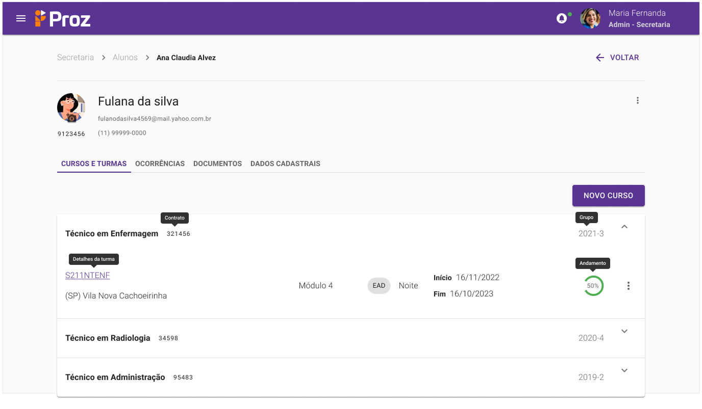Click Maria Fernanda's profile avatar
The width and height of the screenshot is (702, 409).
(x=590, y=18)
